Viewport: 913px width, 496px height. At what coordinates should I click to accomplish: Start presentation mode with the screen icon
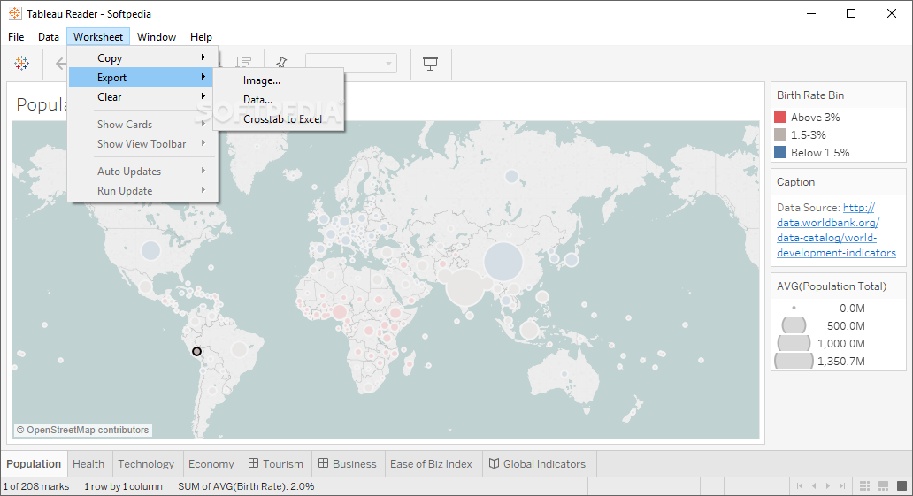tap(430, 64)
